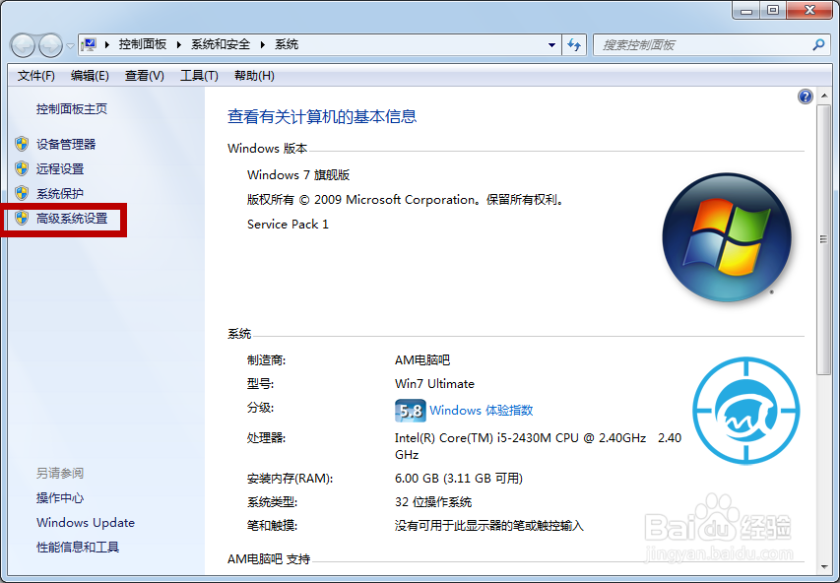Open the 文件(F) menu
840x583 pixels.
click(35, 76)
